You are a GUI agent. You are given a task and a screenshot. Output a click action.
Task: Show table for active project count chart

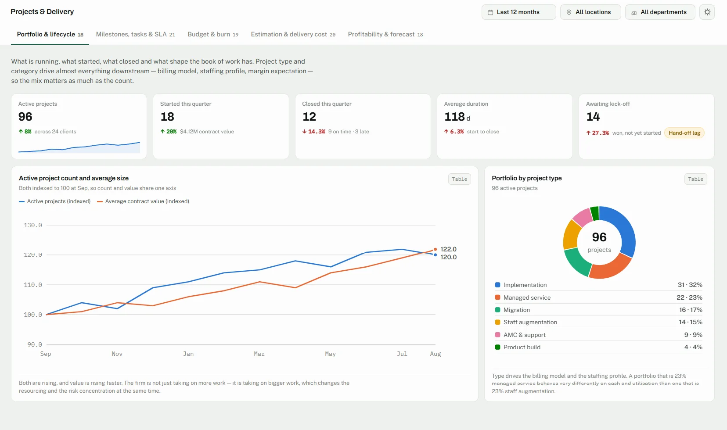pos(460,179)
